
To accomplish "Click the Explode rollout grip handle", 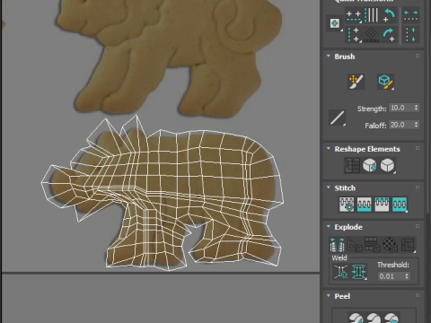I will [x=418, y=226].
